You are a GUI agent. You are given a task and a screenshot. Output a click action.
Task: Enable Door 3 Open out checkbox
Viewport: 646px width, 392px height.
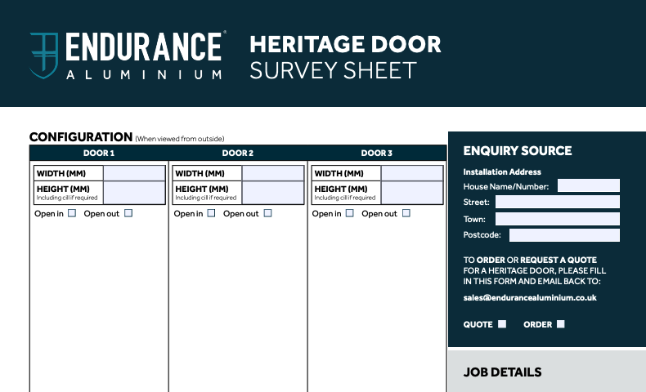[406, 213]
